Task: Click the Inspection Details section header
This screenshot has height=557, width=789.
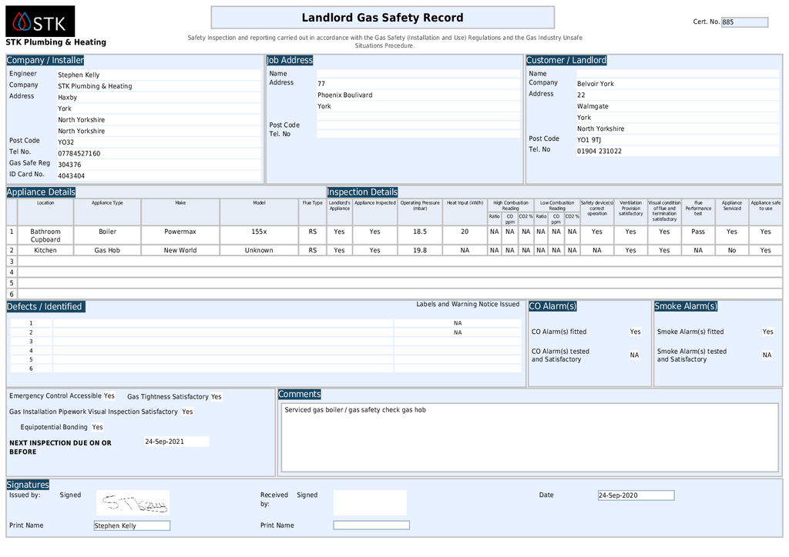Action: [x=362, y=192]
